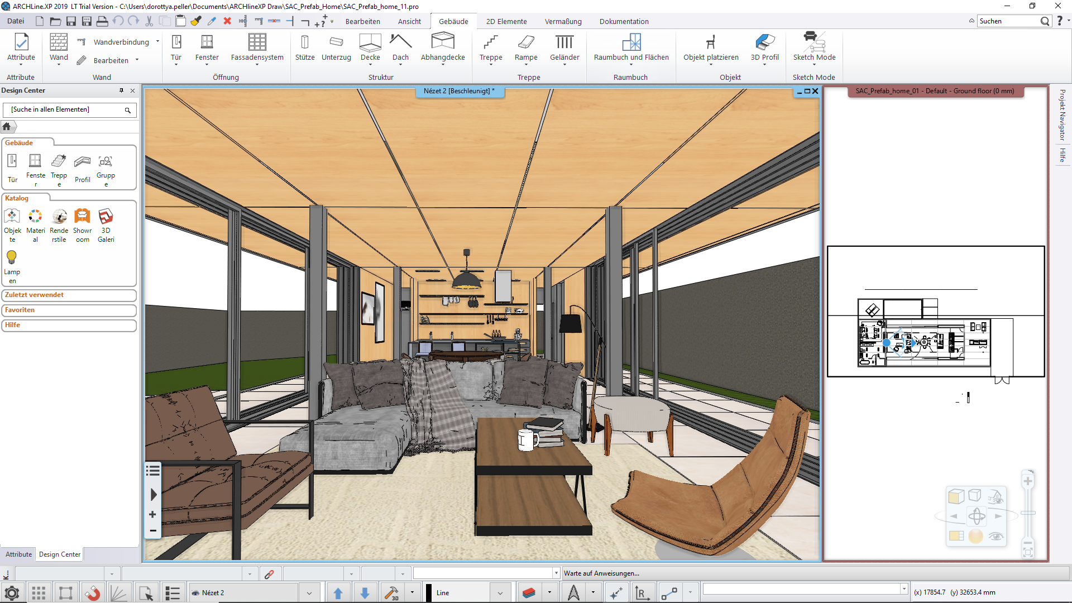This screenshot has width=1072, height=603.
Task: Click the Fassadensystem curtain wall icon
Action: (257, 42)
